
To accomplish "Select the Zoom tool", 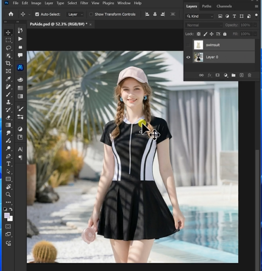I will click(x=8, y=194).
